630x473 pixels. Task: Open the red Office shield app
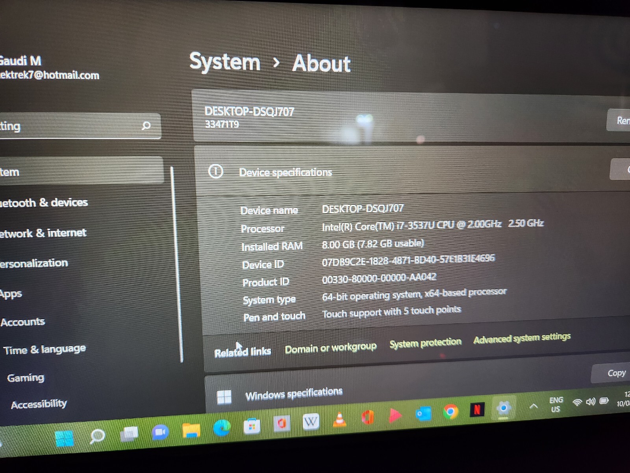tap(282, 424)
